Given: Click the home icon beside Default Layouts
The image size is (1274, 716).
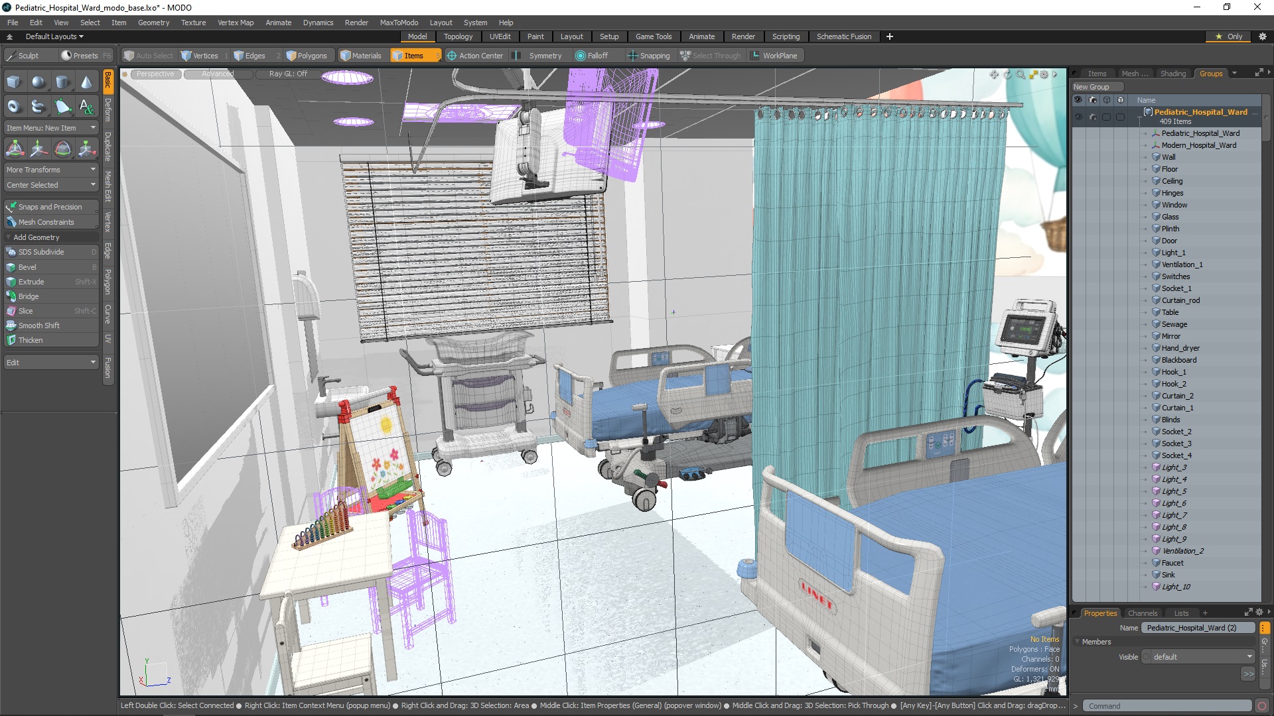Looking at the screenshot, I should pyautogui.click(x=10, y=36).
